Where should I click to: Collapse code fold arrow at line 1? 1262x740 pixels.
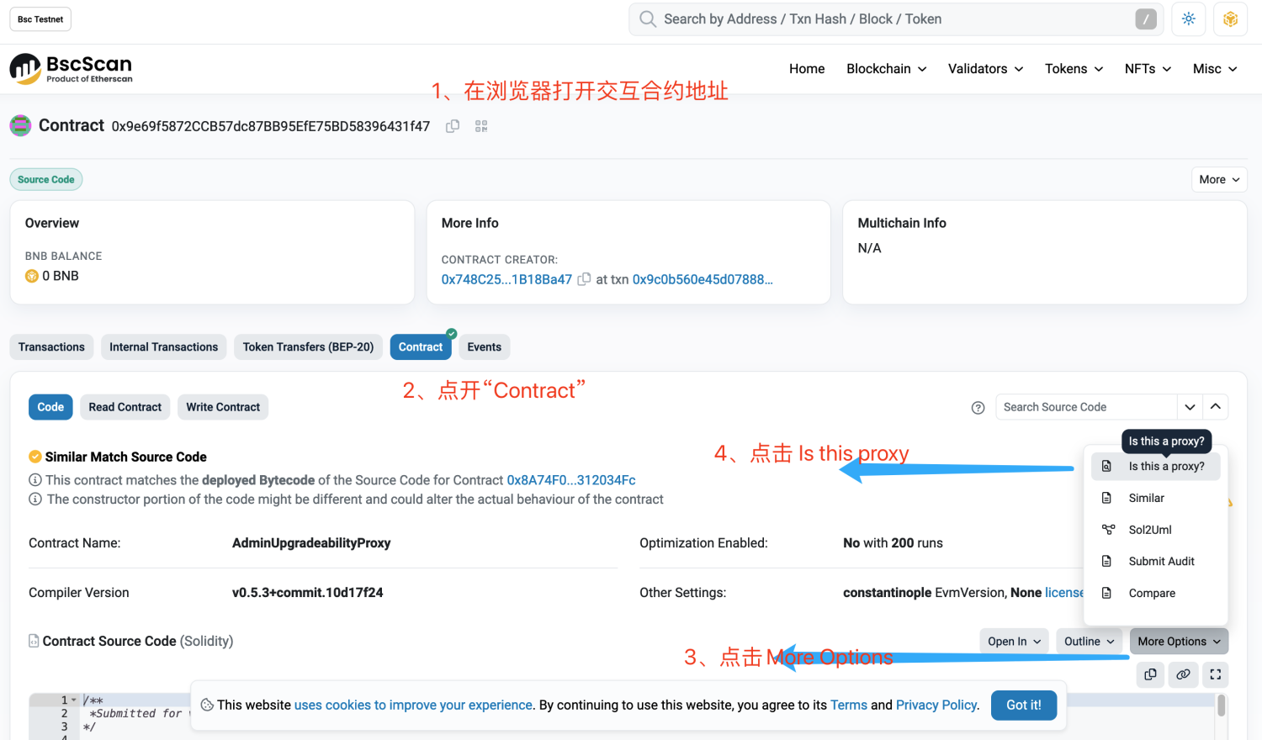[74, 700]
